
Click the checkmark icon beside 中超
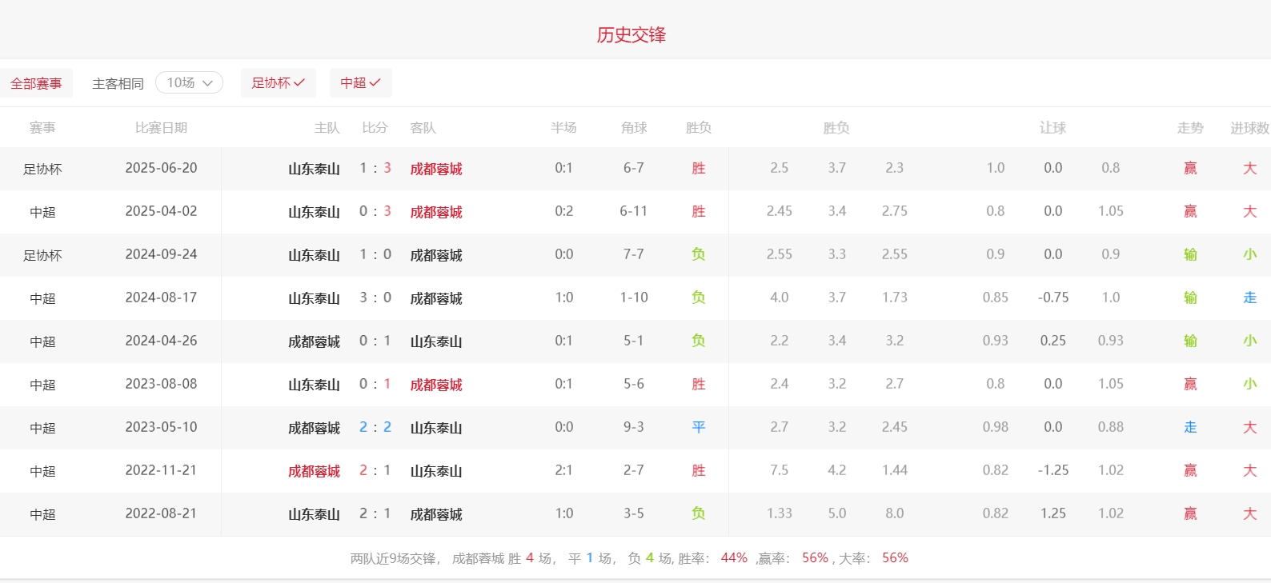point(375,82)
